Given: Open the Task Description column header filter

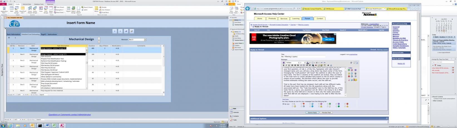Looking at the screenshot, I should (86, 46).
